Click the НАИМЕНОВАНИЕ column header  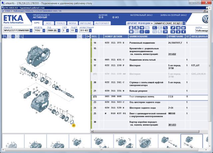(148, 36)
